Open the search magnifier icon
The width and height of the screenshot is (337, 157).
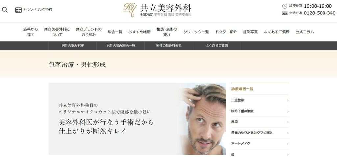point(5,10)
